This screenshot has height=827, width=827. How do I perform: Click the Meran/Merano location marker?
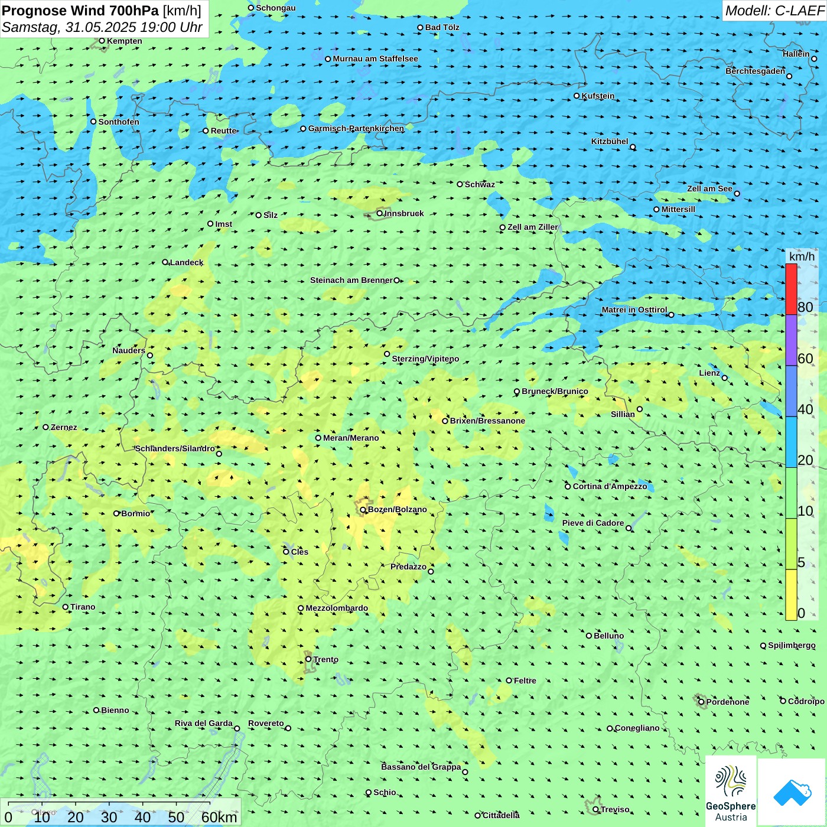(x=318, y=438)
